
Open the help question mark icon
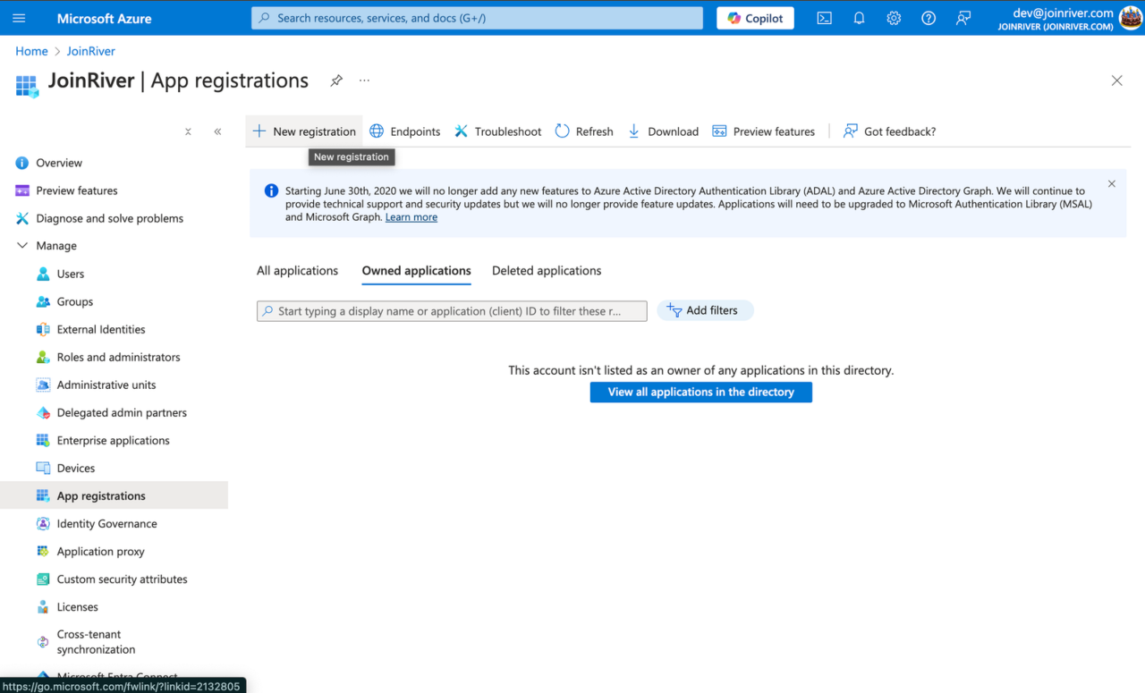pos(928,17)
